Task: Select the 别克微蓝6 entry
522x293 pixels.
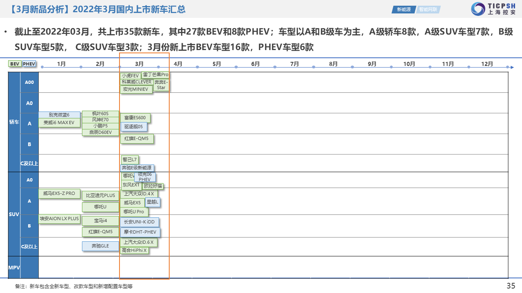Action: point(59,115)
